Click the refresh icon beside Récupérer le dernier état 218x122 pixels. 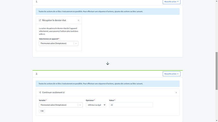tap(40, 20)
